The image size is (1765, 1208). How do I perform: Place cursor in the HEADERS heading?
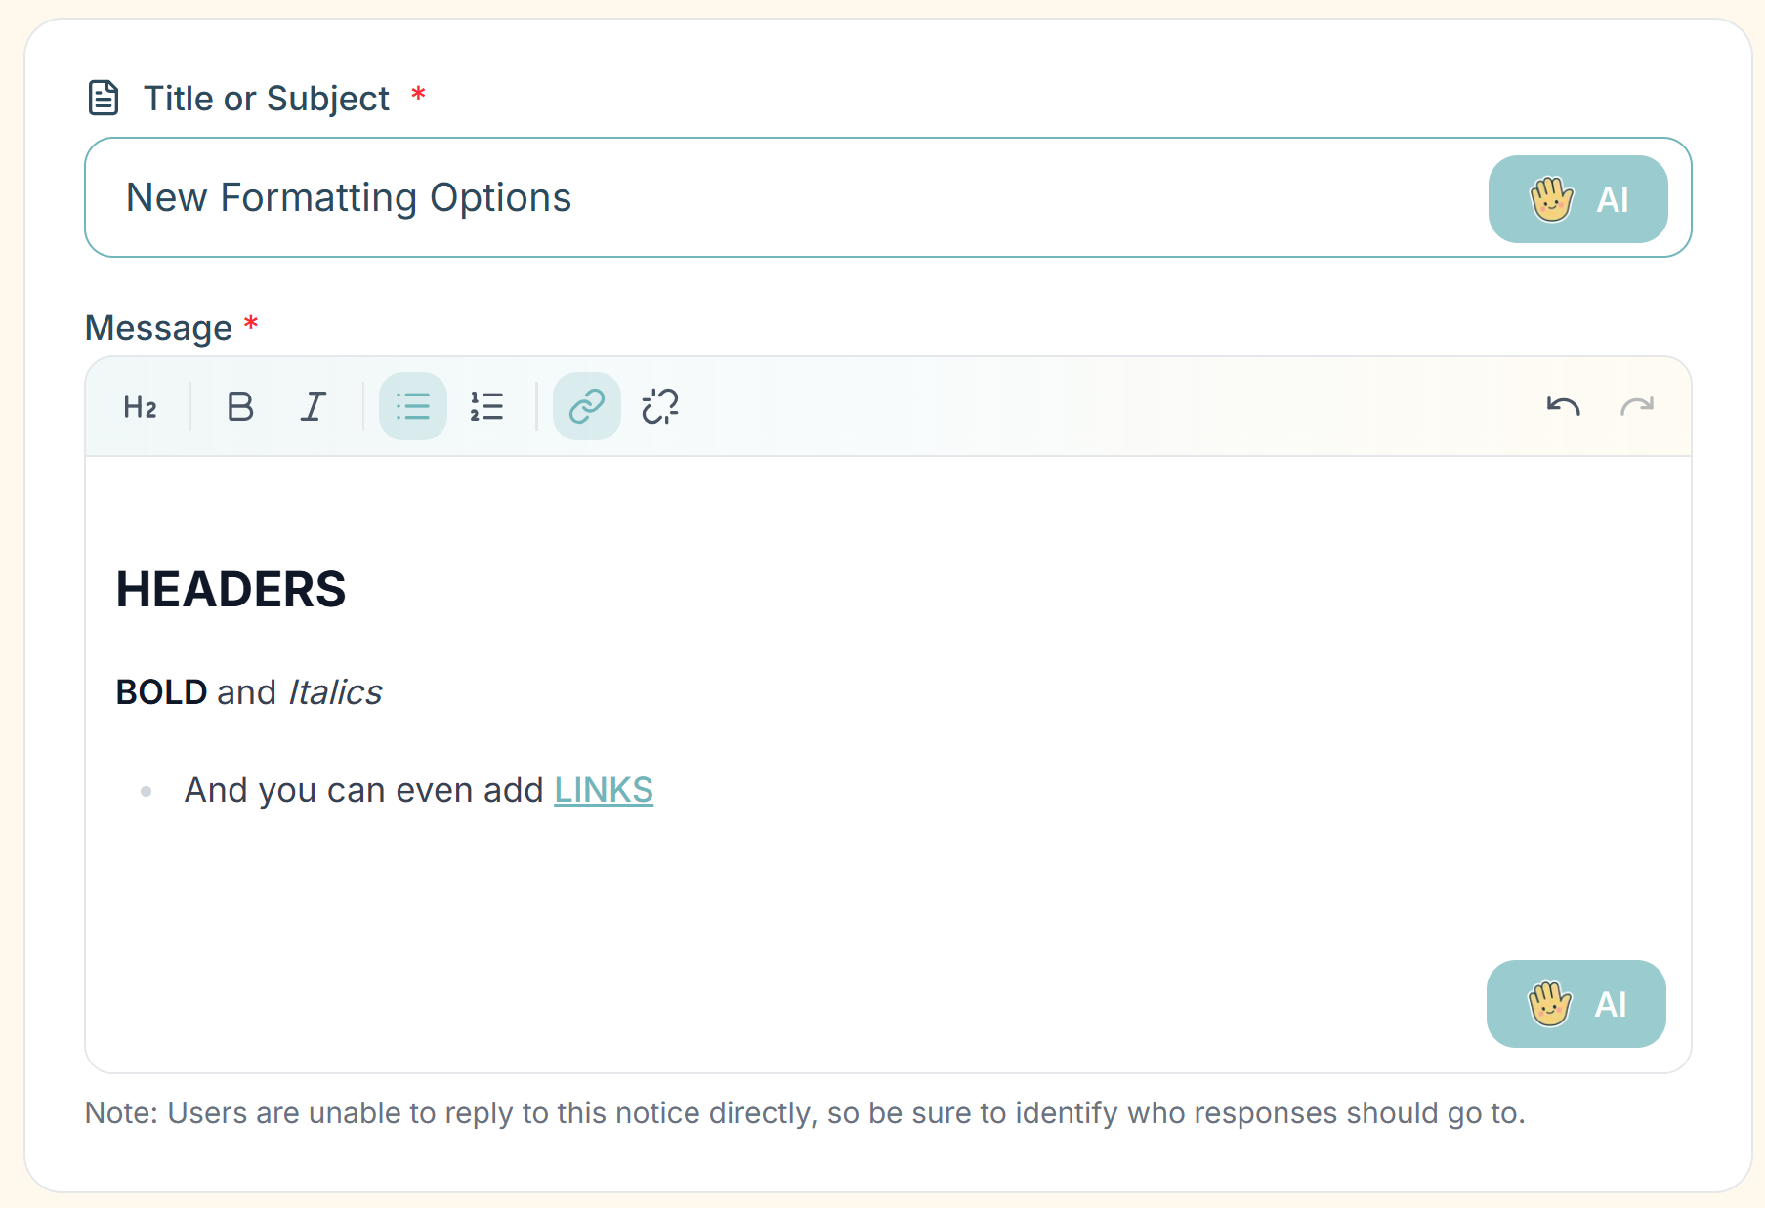coord(231,590)
